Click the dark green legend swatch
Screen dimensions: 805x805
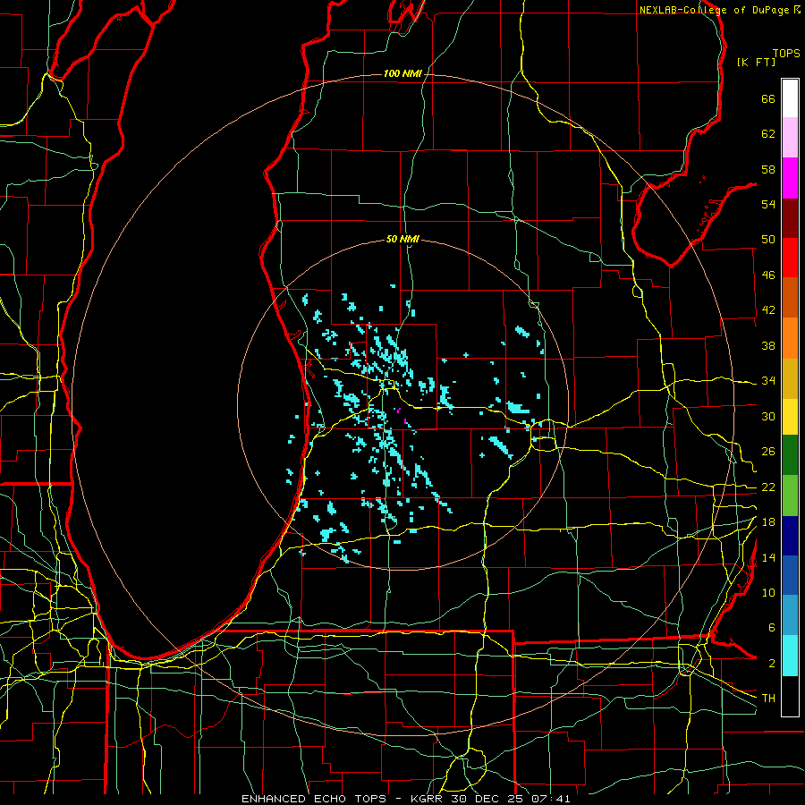790,455
